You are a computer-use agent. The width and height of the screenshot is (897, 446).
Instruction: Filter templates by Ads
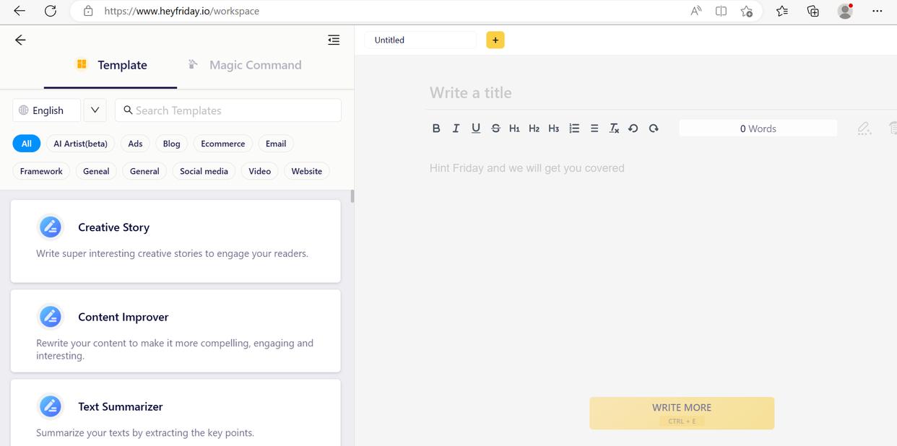pyautogui.click(x=136, y=144)
